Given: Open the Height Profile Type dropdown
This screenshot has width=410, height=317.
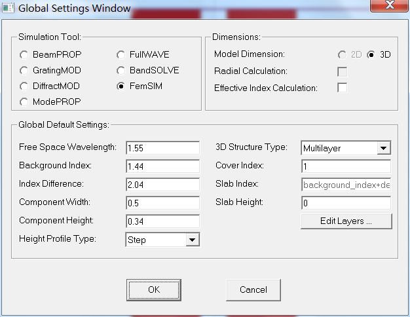Looking at the screenshot, I should 192,240.
